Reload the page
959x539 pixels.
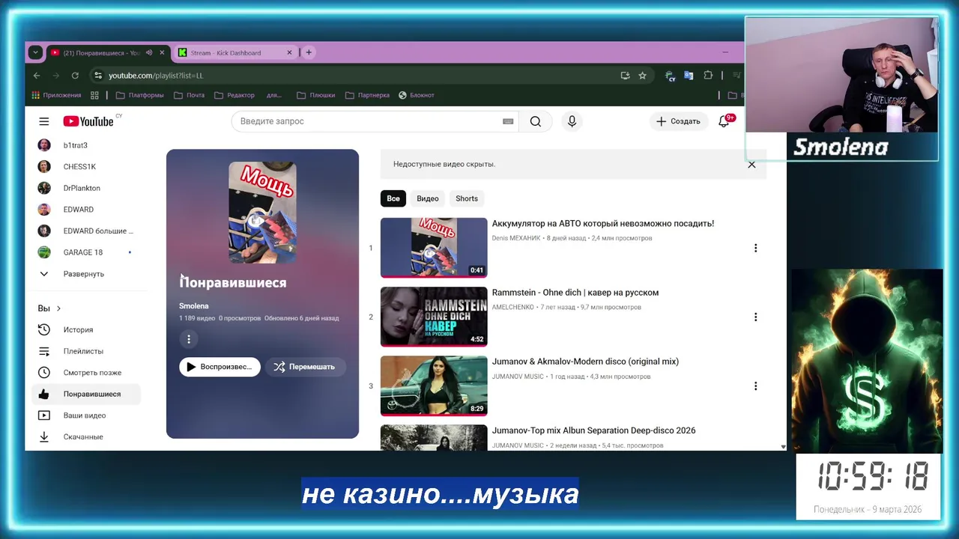(75, 76)
